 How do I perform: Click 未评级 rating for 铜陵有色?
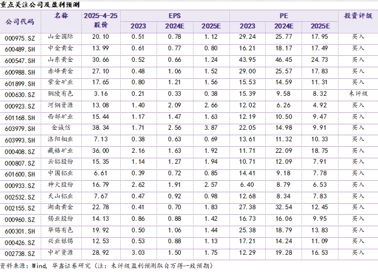click(358, 93)
